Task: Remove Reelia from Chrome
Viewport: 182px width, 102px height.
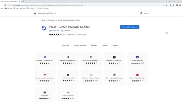Action: [130, 27]
